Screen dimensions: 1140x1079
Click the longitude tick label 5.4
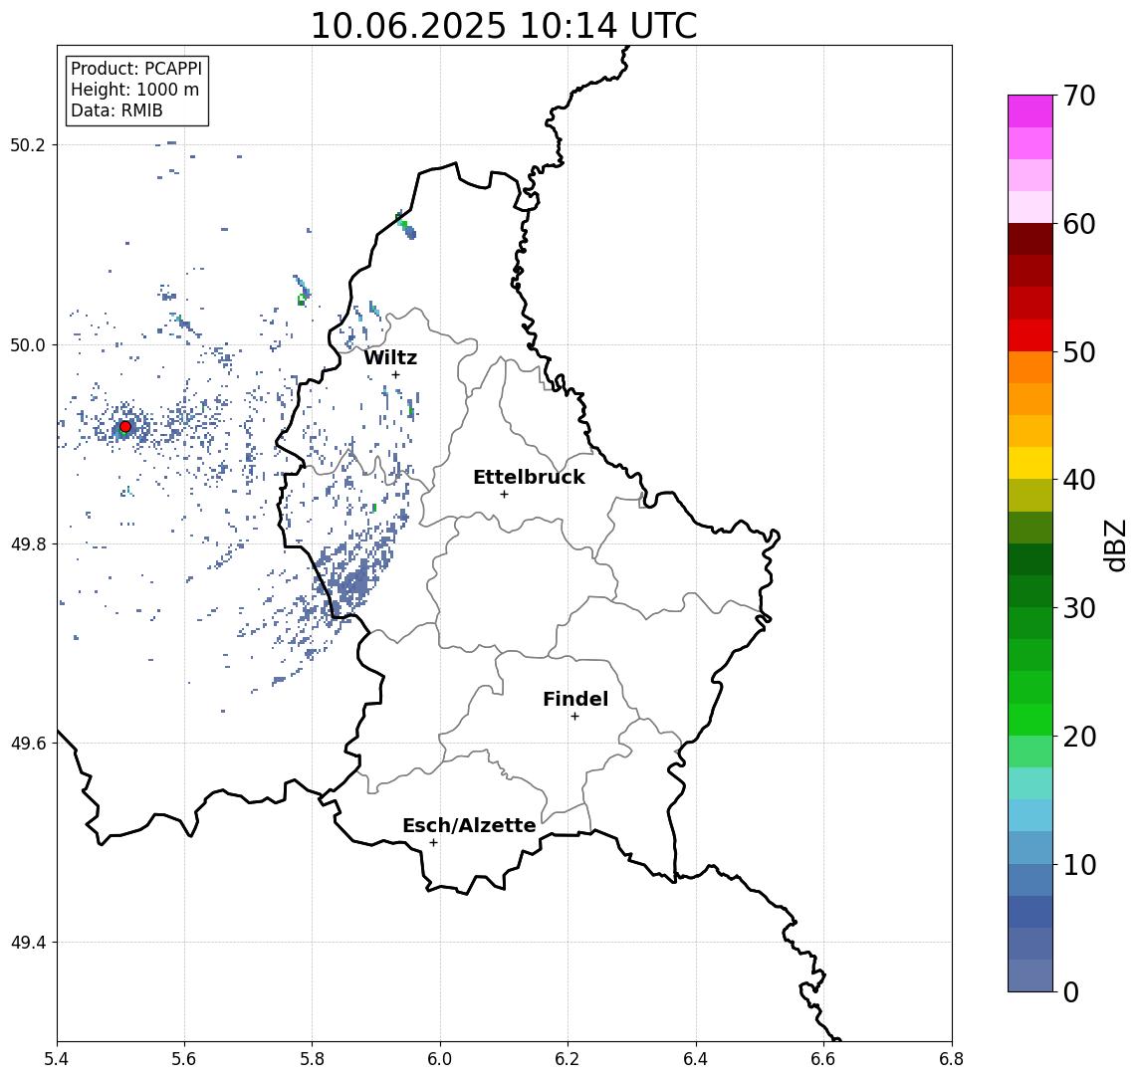pyautogui.click(x=57, y=1059)
